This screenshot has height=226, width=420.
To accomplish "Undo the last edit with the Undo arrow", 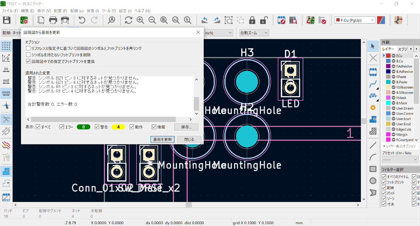I will 82,20.
